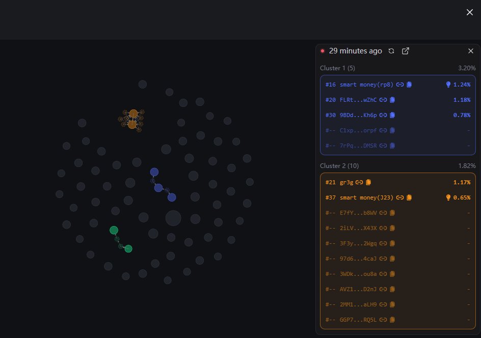Click the Cluster 1 (5) heading
Image resolution: width=481 pixels, height=338 pixels.
pos(337,68)
